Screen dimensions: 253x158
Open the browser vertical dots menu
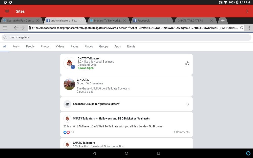(249, 28)
